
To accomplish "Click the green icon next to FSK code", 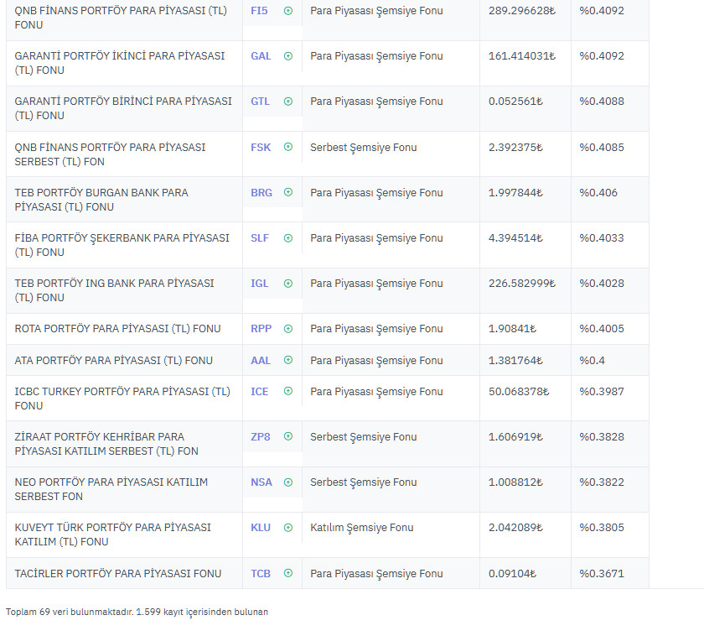I will (288, 147).
